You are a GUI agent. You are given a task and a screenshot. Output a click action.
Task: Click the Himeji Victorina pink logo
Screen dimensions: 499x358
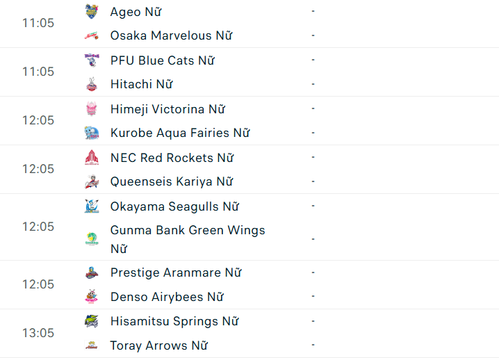point(92,109)
